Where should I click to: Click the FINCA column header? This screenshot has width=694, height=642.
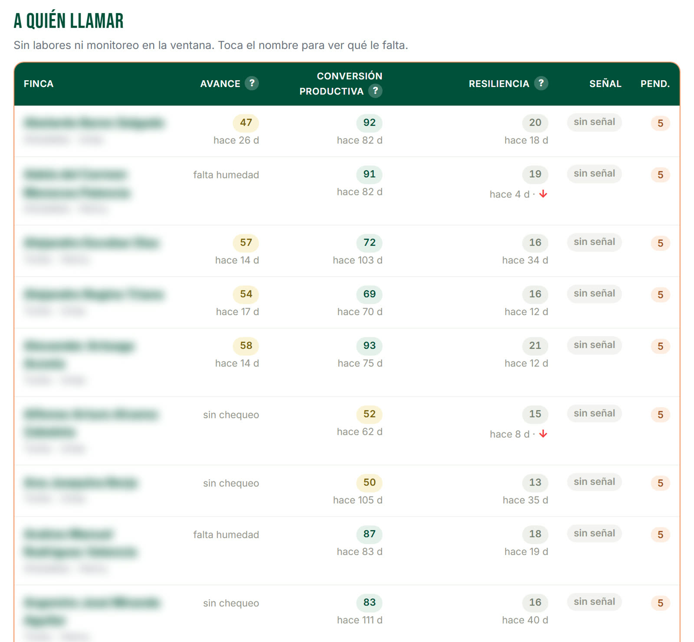(x=39, y=84)
